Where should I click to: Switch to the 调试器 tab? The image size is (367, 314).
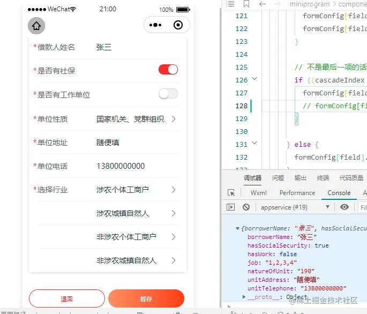tap(252, 178)
